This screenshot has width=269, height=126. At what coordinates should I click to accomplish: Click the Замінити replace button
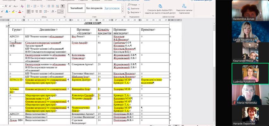point(134,9)
